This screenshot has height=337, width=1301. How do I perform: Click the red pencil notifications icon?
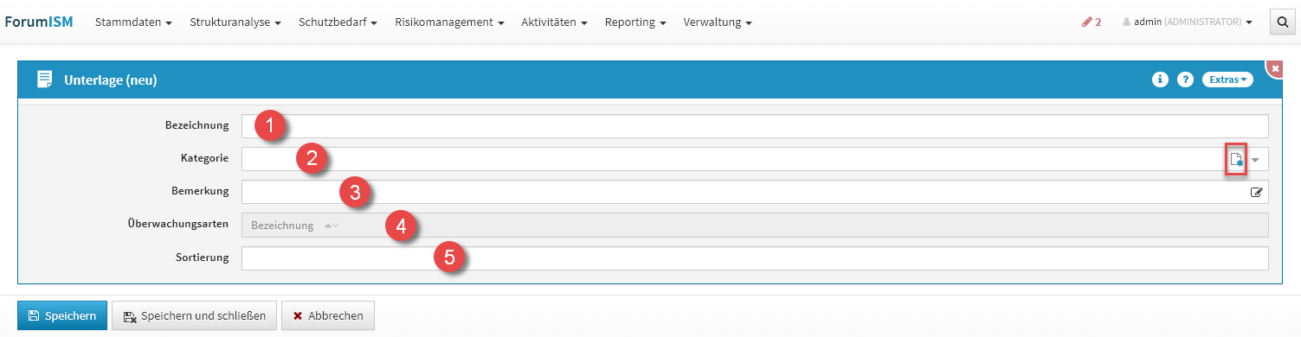(1092, 22)
